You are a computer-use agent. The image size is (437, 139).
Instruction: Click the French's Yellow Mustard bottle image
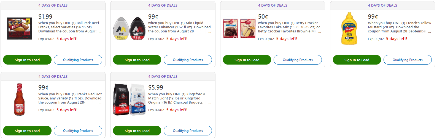tap(349, 29)
